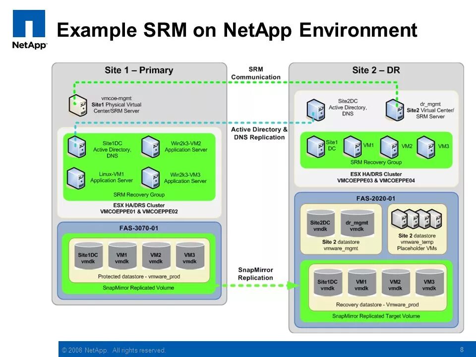Click the Active Directory & DNS Replication label
Image resolution: width=476 pixels, height=357 pixels.
pyautogui.click(x=259, y=133)
